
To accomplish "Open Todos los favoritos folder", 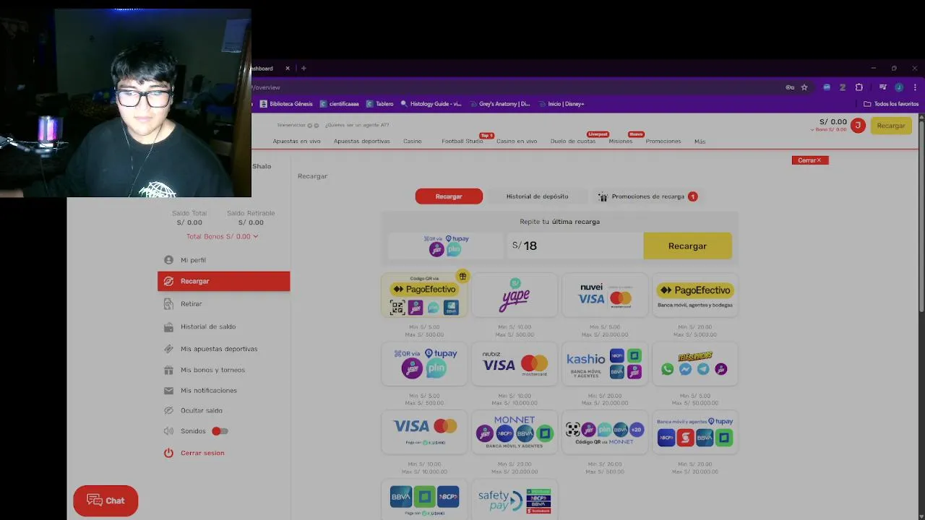I will (891, 104).
